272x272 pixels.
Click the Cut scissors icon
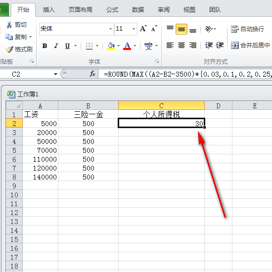click(x=9, y=25)
